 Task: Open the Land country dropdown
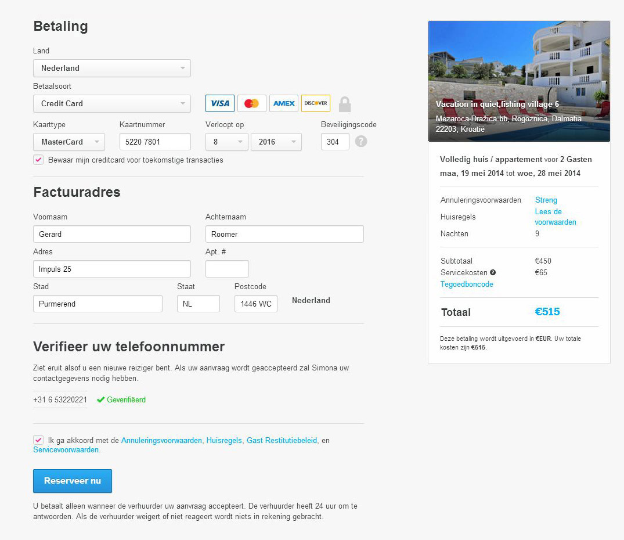112,68
